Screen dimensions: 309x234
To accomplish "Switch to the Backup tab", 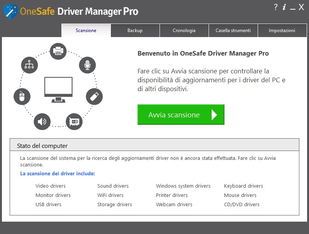I will click(135, 31).
